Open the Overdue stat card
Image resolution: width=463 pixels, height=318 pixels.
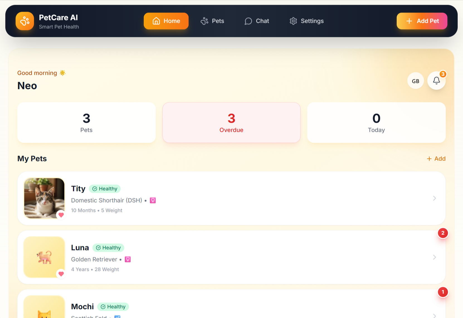point(231,122)
